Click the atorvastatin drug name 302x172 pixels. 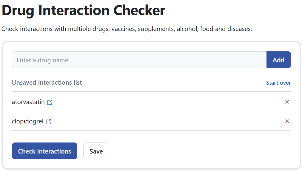pyautogui.click(x=28, y=102)
